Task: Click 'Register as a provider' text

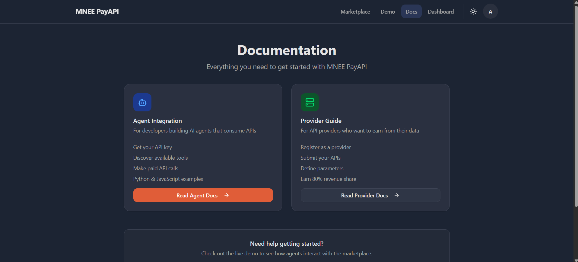Action: point(326,147)
